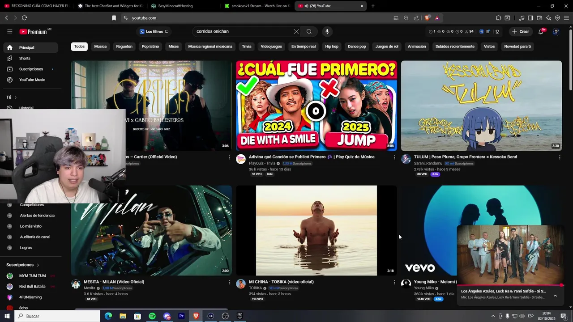
Task: Open the system volume control
Action: click(522, 316)
